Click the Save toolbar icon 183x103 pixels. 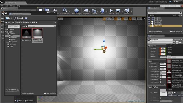click(41, 10)
